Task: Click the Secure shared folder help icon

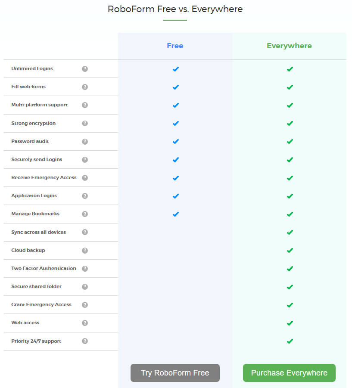Action: 85,287
